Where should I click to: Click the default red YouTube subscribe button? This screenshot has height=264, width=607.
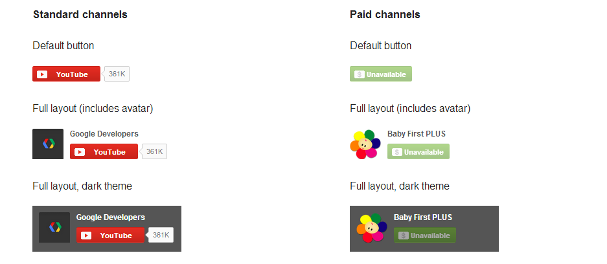tap(66, 74)
